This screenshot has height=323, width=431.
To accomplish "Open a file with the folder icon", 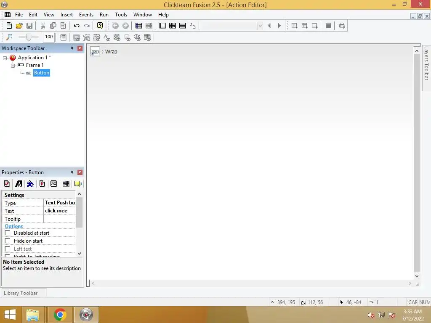I will pos(19,26).
